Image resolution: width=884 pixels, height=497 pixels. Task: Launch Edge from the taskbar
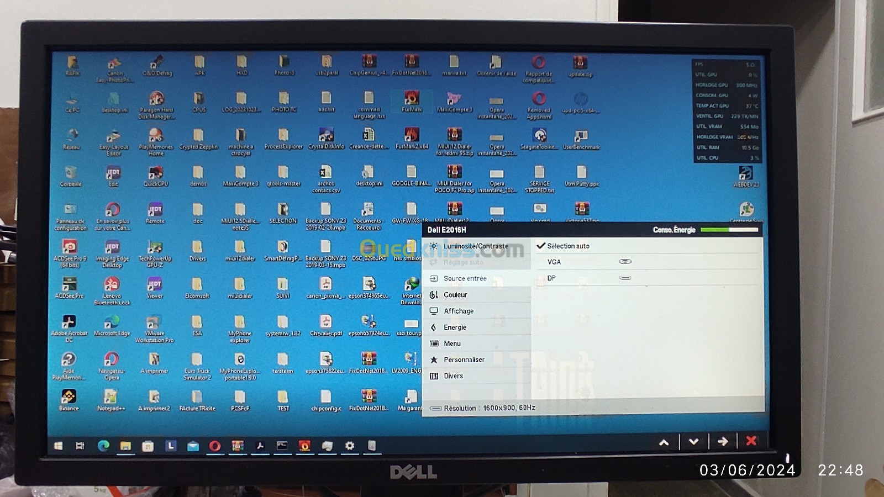[x=103, y=446]
